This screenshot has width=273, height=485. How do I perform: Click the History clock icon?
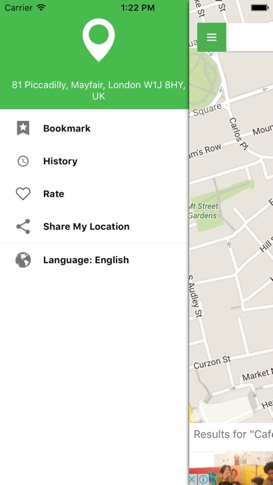(23, 161)
